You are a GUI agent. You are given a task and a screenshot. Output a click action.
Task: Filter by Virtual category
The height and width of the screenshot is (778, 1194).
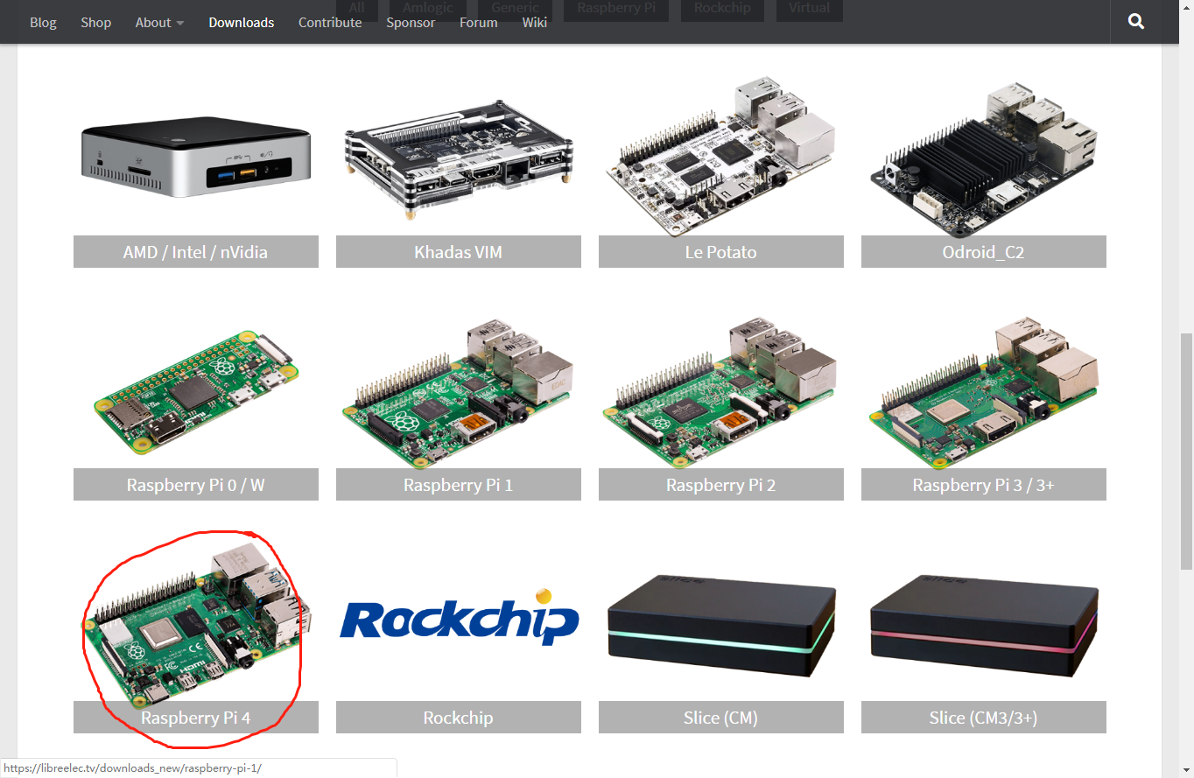pyautogui.click(x=809, y=10)
